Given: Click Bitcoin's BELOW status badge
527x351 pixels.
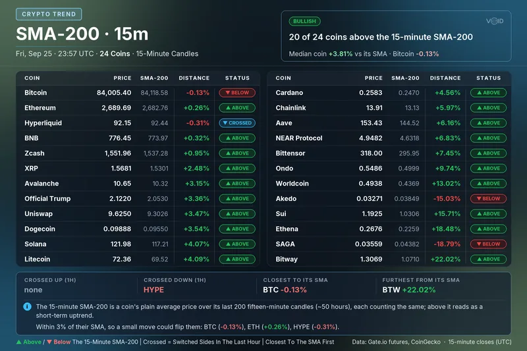Looking at the screenshot, I should [237, 93].
